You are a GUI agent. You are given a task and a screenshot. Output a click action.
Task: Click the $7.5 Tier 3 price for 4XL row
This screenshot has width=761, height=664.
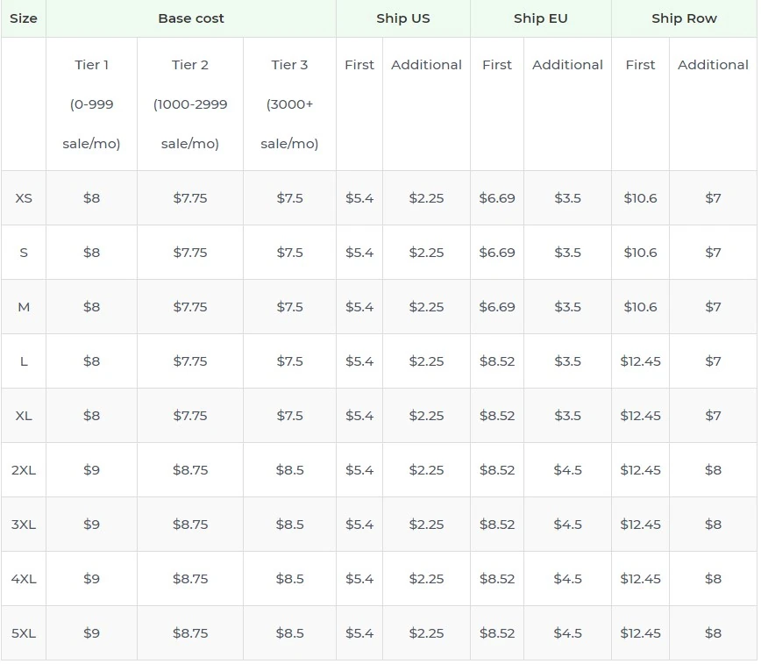pyautogui.click(x=290, y=578)
